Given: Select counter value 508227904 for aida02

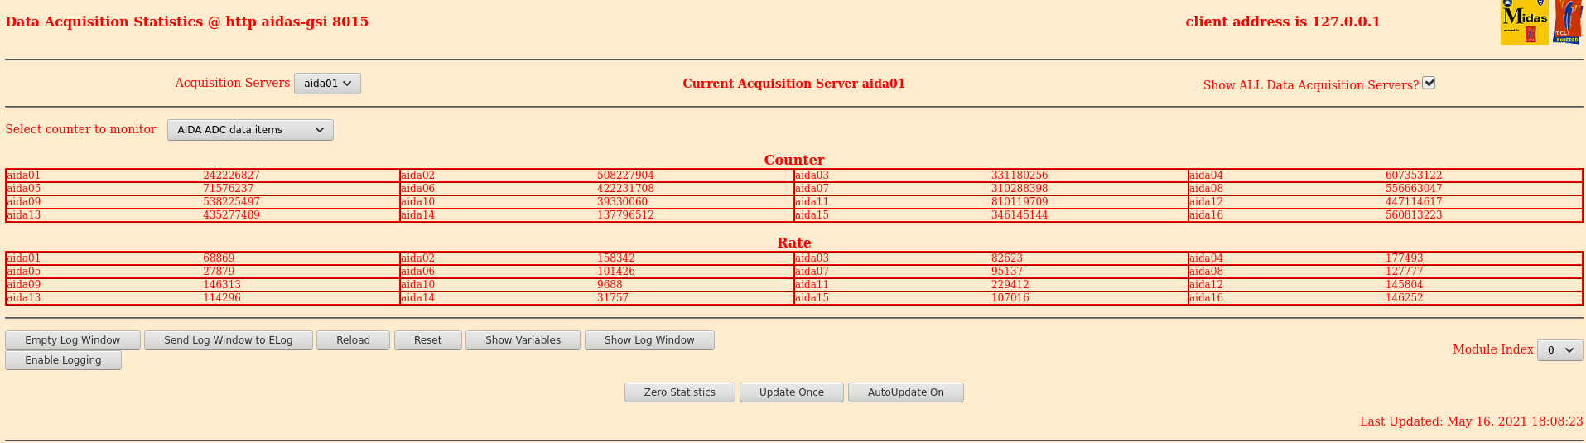Looking at the screenshot, I should (625, 176).
